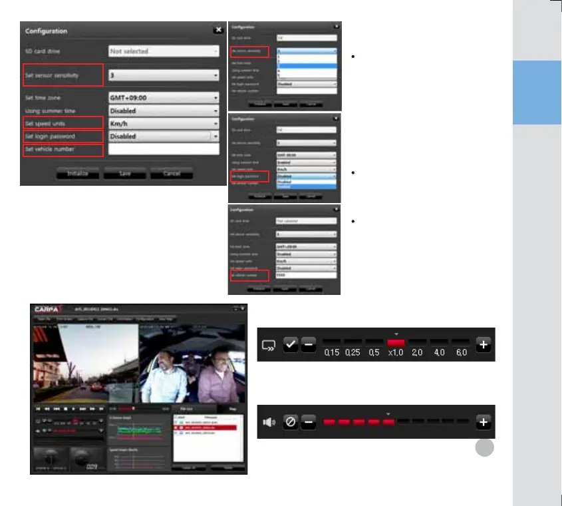The width and height of the screenshot is (562, 506).
Task: Click the speaker icon in enlarged volume bar
Action: [269, 422]
